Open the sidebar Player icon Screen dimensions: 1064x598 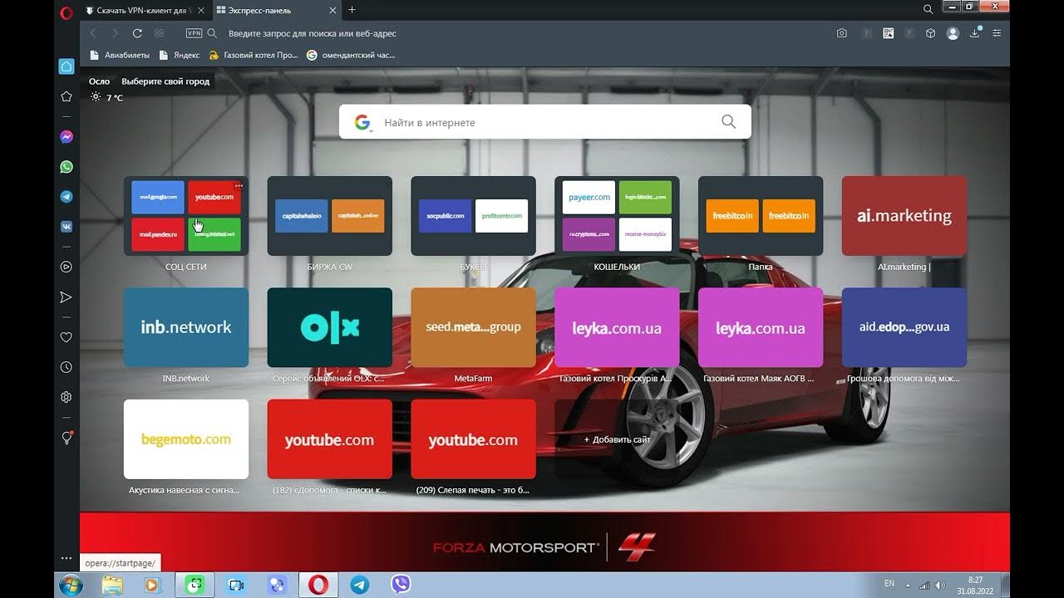(x=66, y=267)
